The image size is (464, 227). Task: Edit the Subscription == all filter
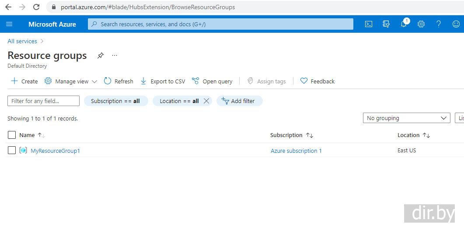click(116, 101)
